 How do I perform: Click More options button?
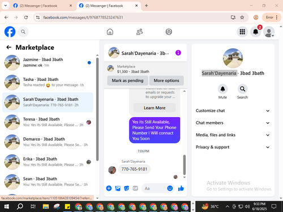tap(166, 81)
